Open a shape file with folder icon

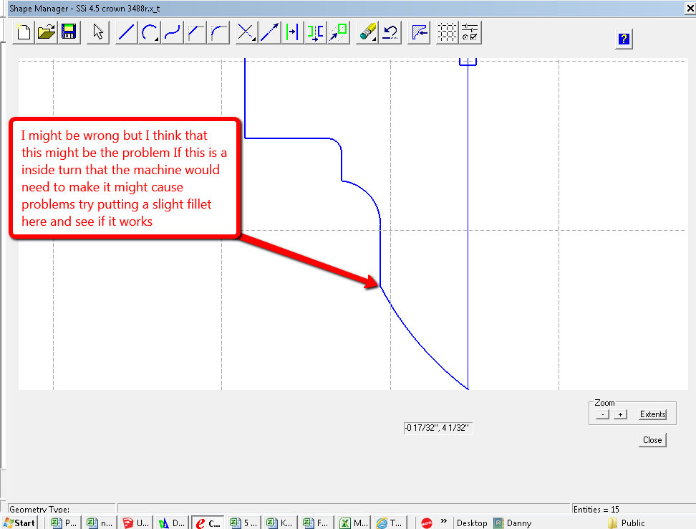tap(47, 32)
